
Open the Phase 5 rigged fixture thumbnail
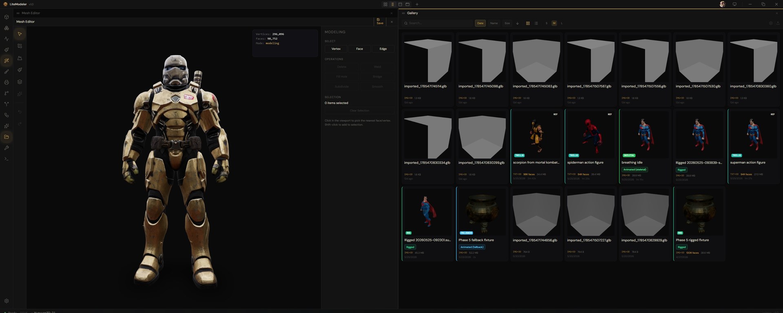[699, 212]
